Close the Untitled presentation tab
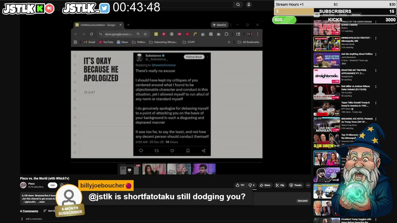 coord(120,25)
